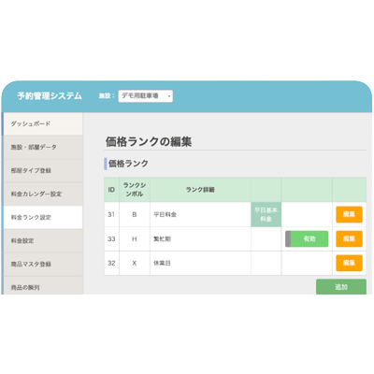The image size is (374, 374).
Task: Click the 休業日 detail cell
Action: coord(200,263)
